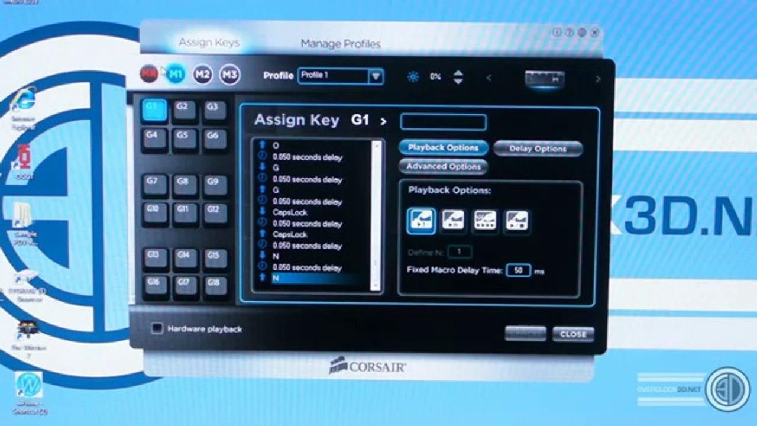Click the CLOSE button
The width and height of the screenshot is (757, 426).
coord(573,334)
